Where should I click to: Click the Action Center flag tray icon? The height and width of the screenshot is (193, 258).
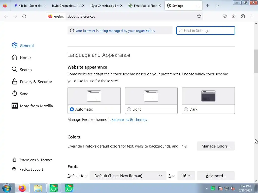coord(220,188)
